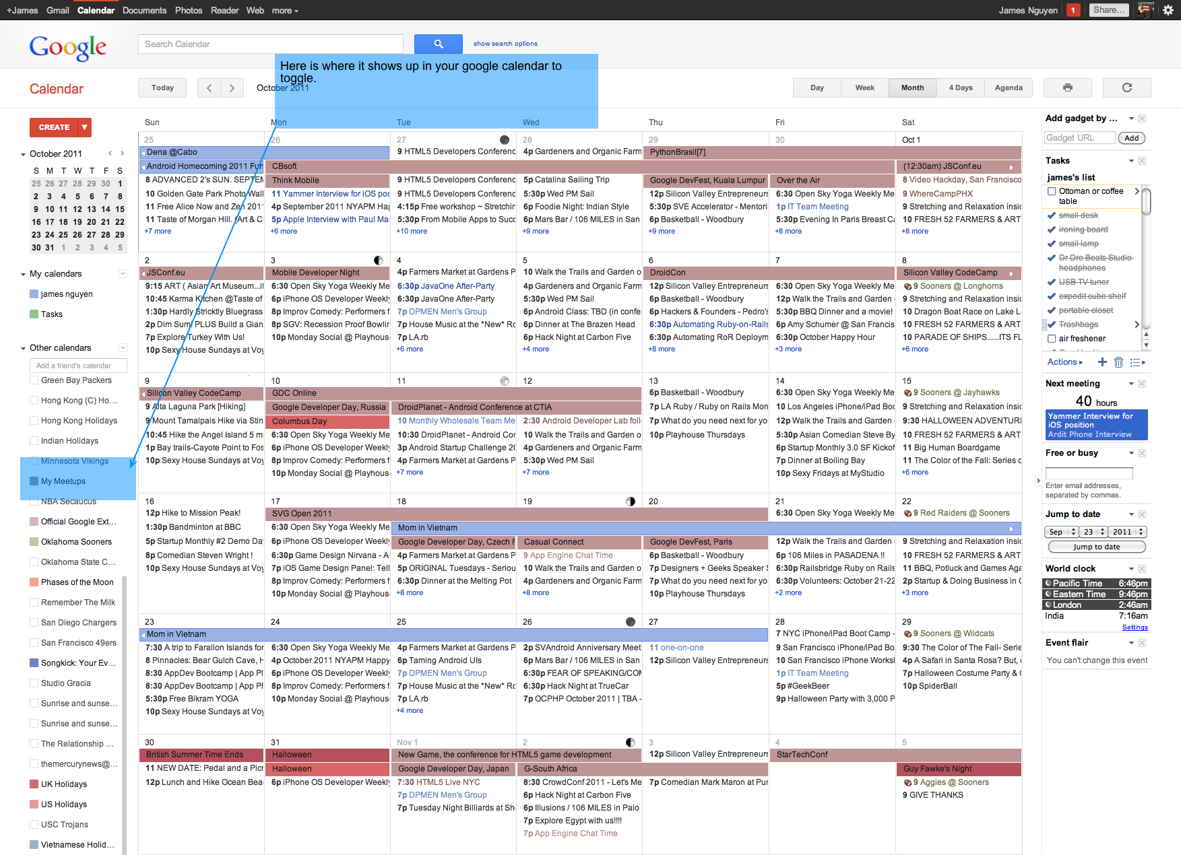Open the dropdown arrow beside the CREATE button
This screenshot has width=1181, height=855.
[x=84, y=127]
